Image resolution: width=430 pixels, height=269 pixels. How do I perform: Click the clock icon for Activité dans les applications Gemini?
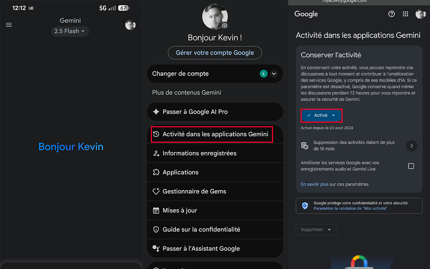[x=156, y=134]
